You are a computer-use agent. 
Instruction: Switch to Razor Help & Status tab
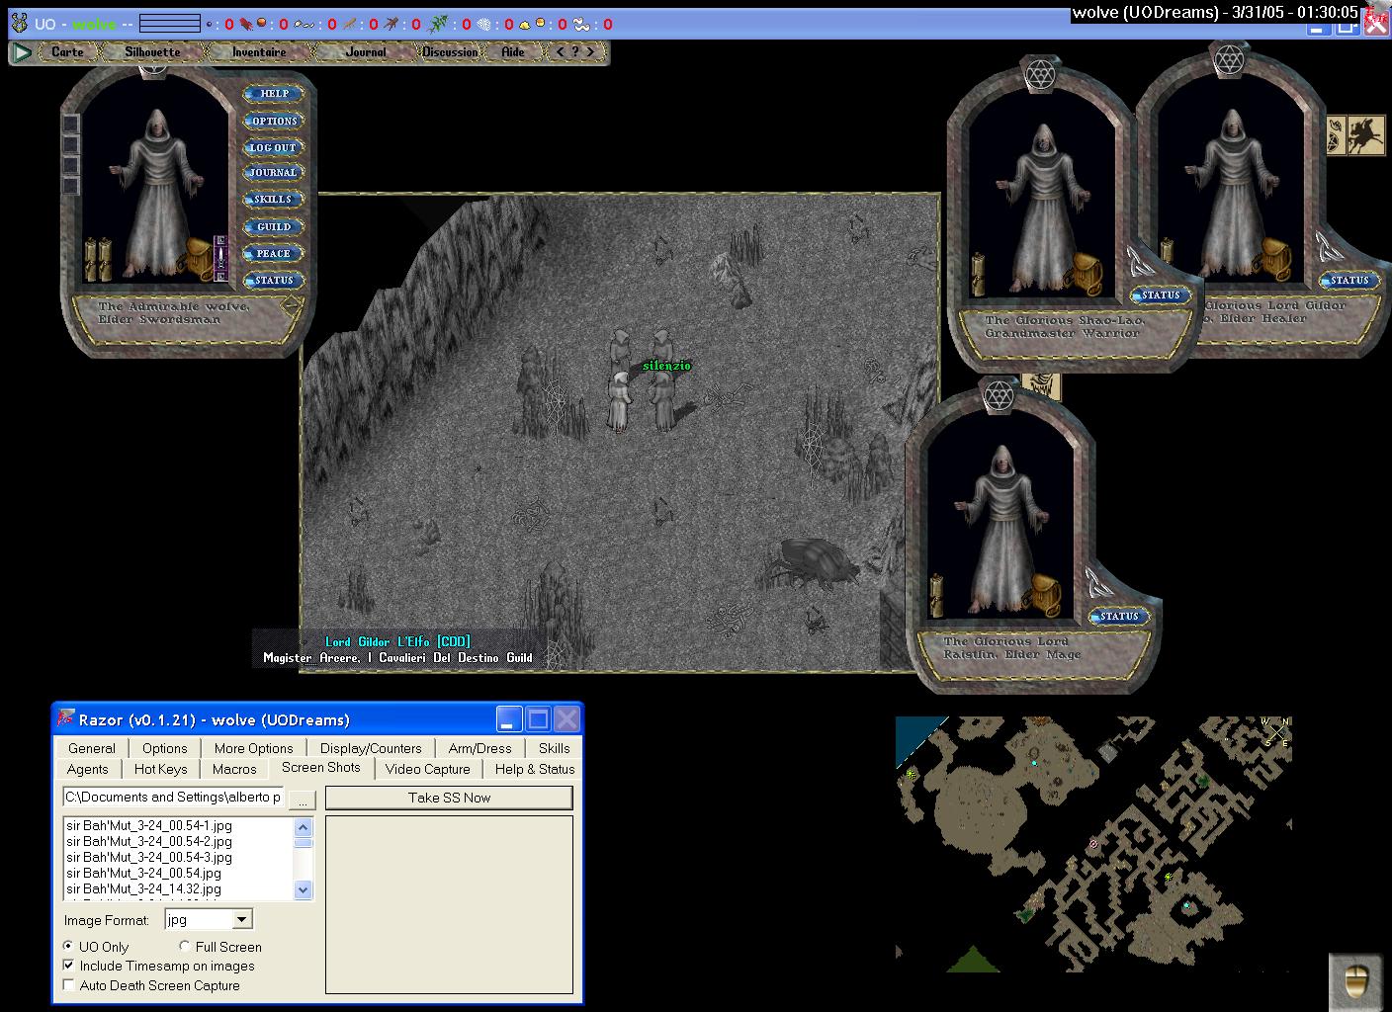click(535, 769)
